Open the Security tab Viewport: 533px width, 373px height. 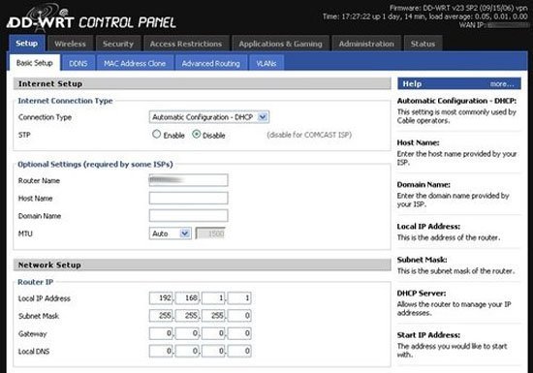pyautogui.click(x=118, y=44)
